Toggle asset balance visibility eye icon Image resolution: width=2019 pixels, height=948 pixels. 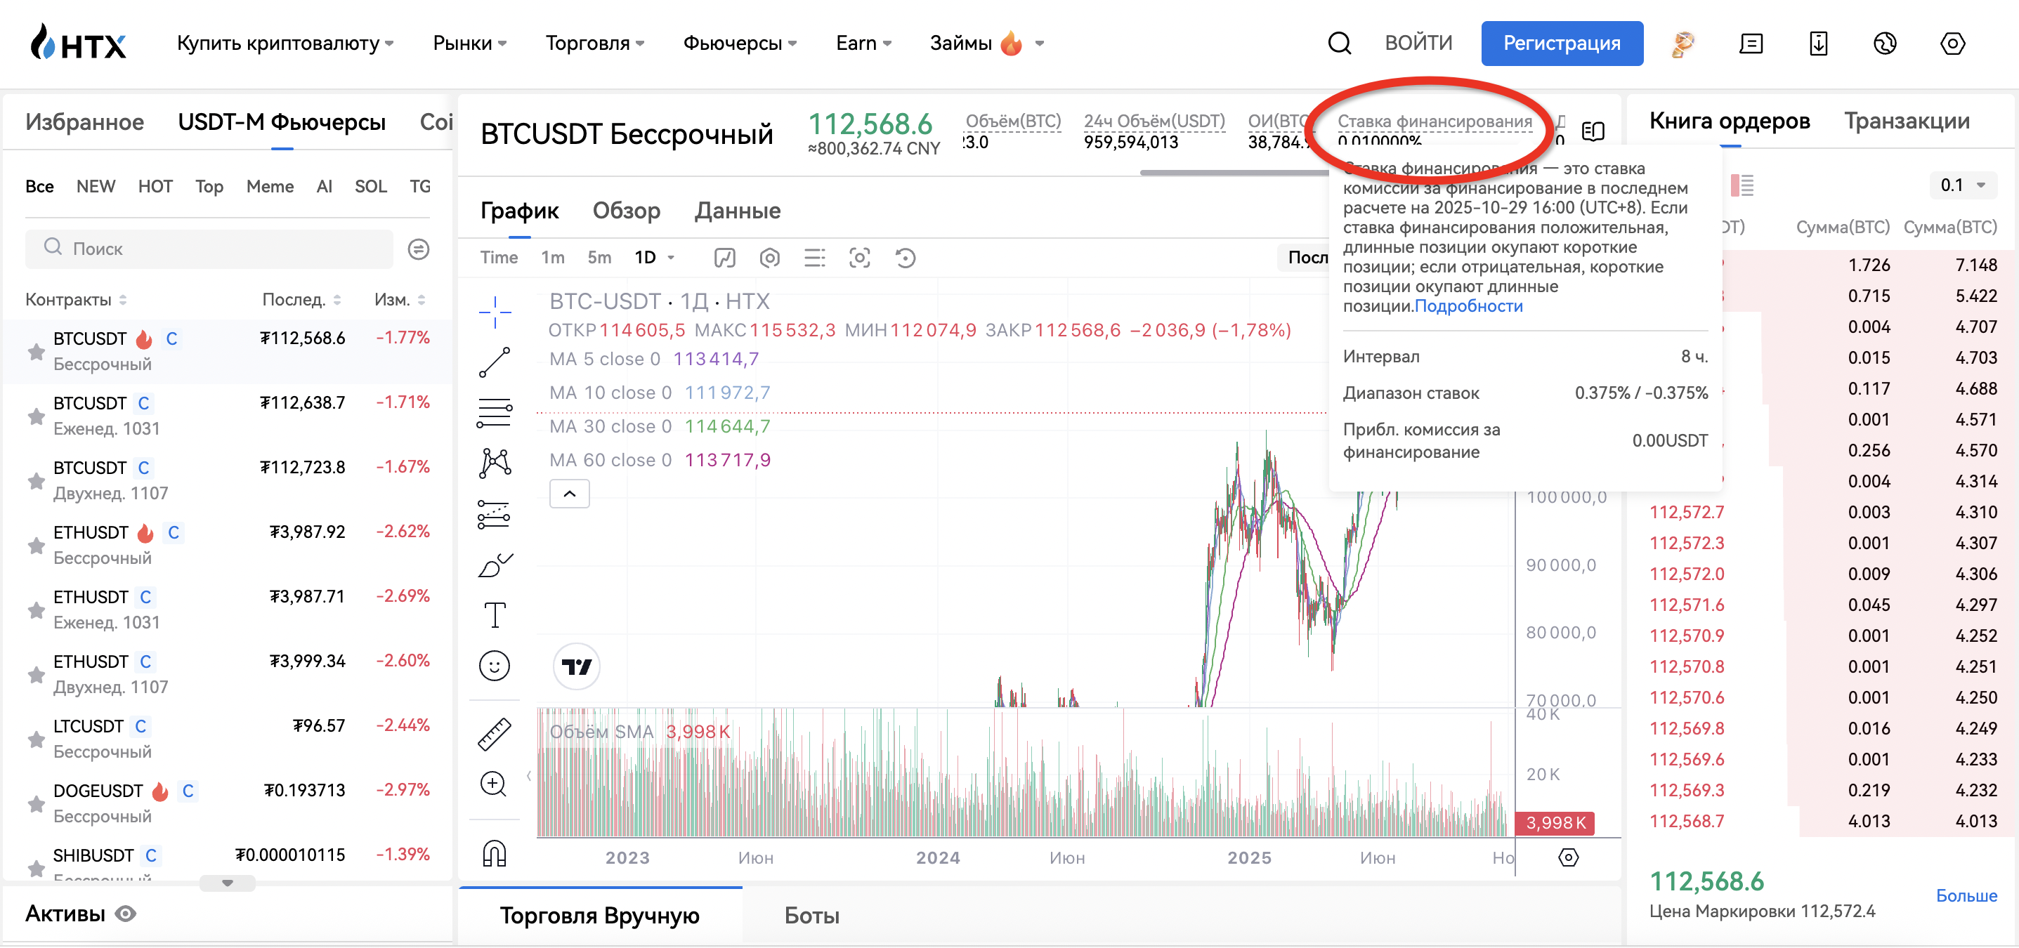(126, 914)
